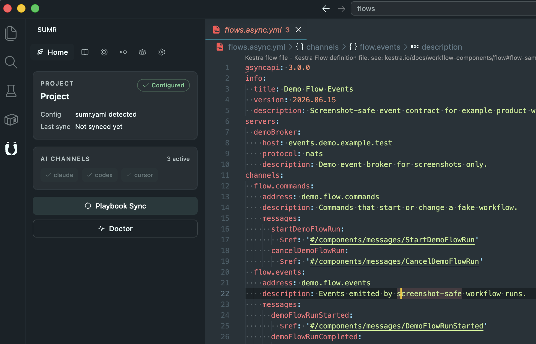536x344 pixels.
Task: Close the flows.async.yml tab
Action: pyautogui.click(x=298, y=30)
